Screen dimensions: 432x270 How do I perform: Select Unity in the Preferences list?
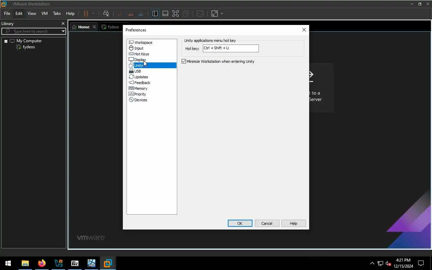pos(152,65)
